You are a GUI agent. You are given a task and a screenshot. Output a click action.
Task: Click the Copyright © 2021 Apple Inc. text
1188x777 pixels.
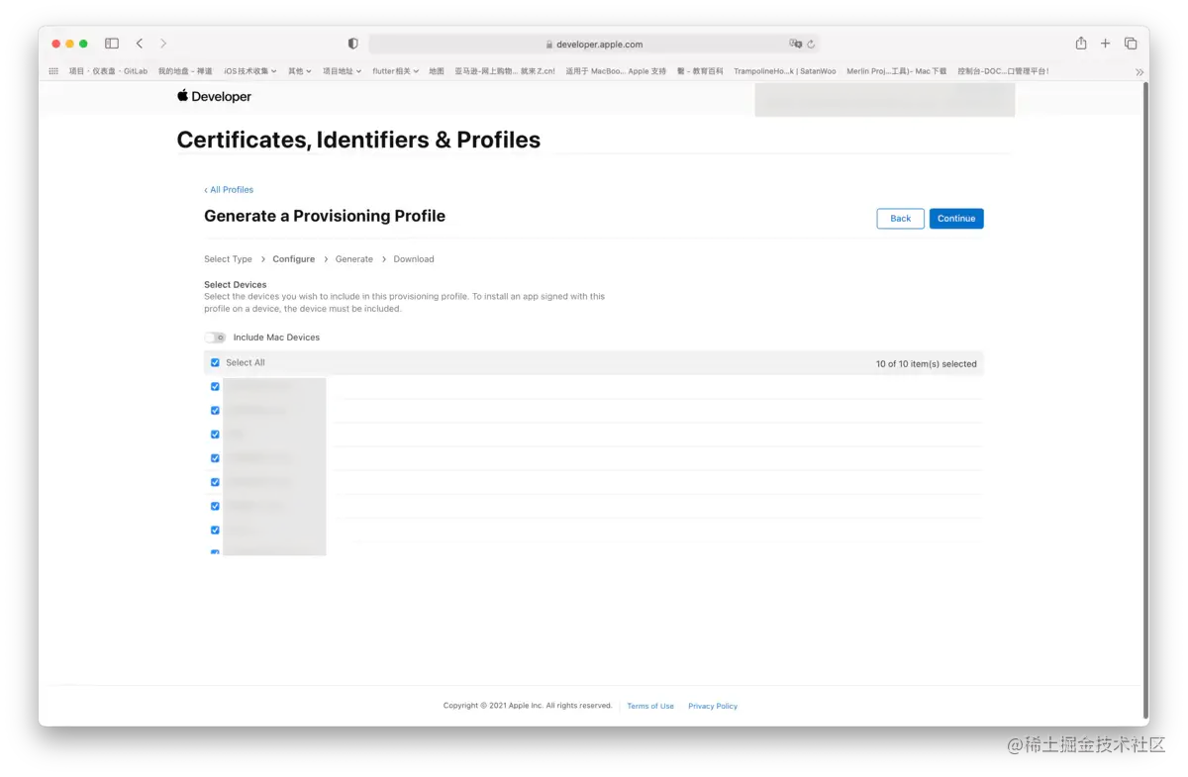528,706
